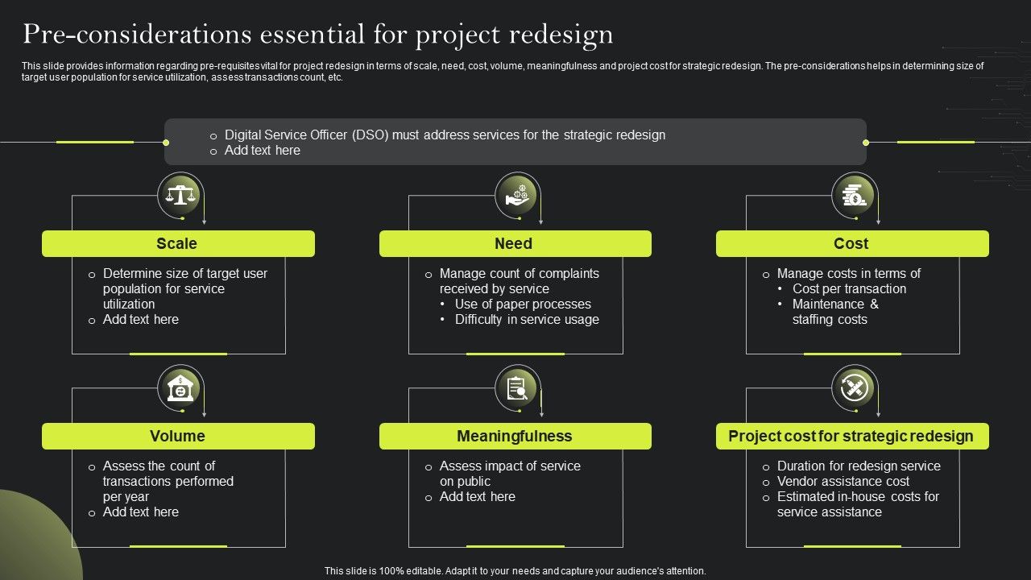
Task: Click the bank building icon above Volume
Action: click(181, 387)
